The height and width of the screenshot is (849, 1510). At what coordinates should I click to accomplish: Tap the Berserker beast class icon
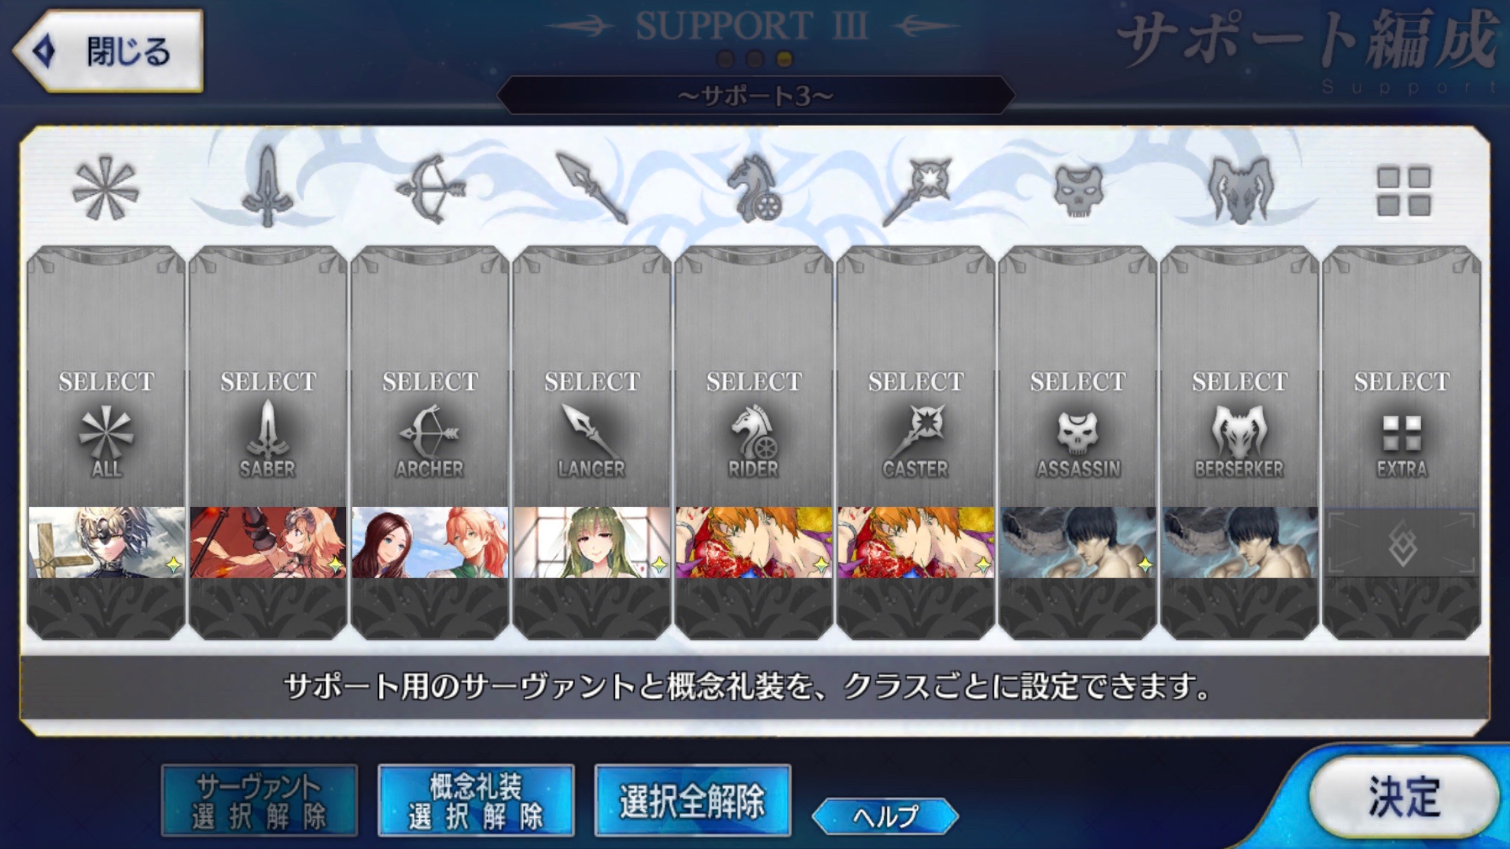point(1240,190)
